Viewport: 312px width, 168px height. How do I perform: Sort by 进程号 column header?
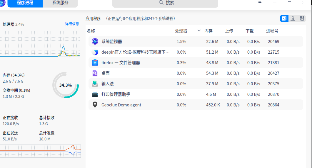(x=272, y=31)
